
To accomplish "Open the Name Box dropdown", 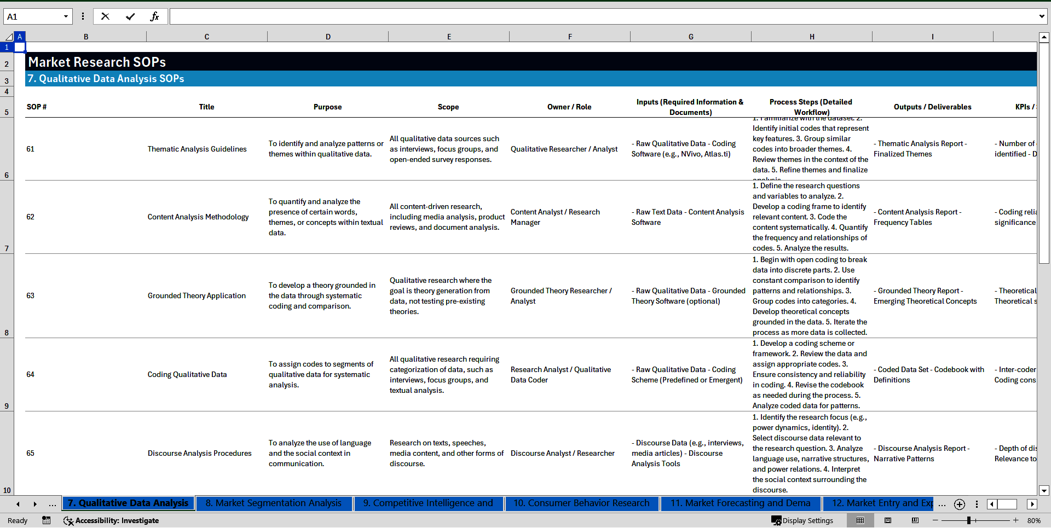I will click(x=66, y=16).
